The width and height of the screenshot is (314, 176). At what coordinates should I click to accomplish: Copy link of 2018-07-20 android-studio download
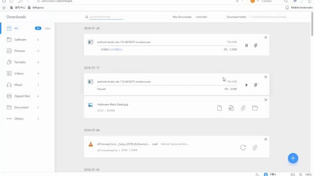(256, 45)
